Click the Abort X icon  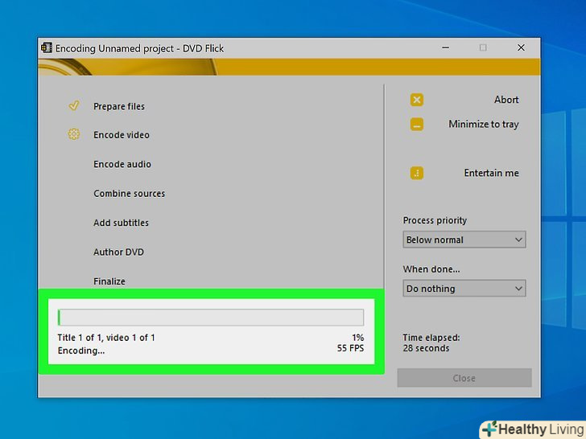tap(417, 100)
